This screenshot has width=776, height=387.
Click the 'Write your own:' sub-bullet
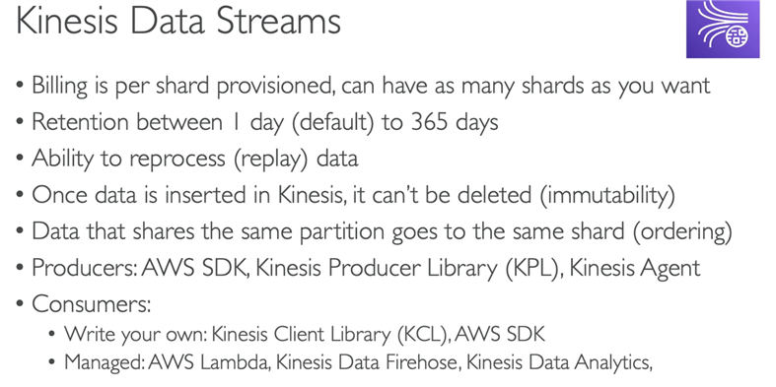[x=135, y=335]
